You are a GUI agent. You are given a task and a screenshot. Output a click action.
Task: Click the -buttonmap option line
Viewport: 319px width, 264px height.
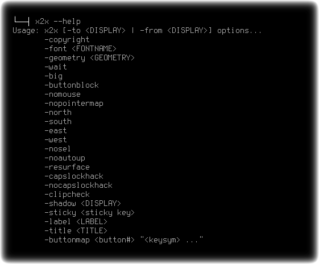[x=124, y=240]
